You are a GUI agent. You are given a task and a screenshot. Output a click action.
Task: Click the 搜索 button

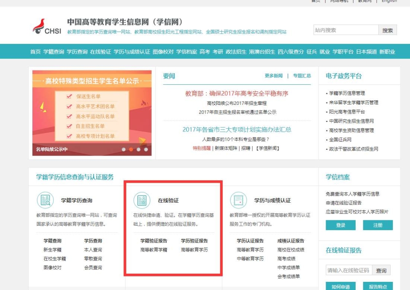[x=387, y=30]
